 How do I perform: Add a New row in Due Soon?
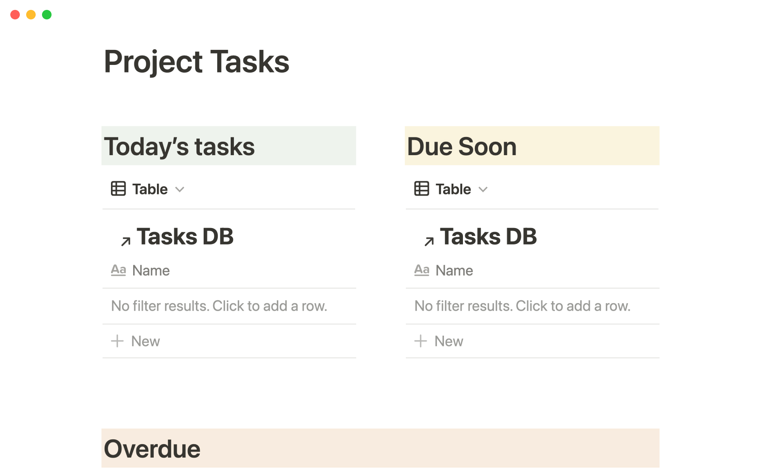pyautogui.click(x=449, y=341)
